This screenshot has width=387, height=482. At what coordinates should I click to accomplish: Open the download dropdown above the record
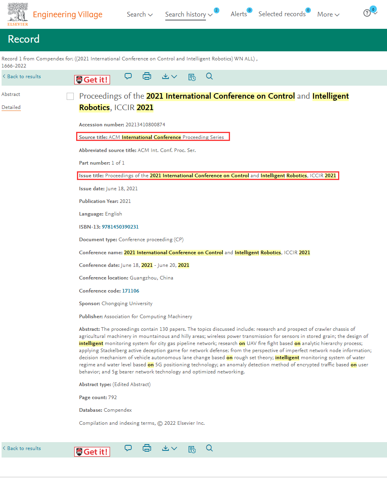pos(170,76)
